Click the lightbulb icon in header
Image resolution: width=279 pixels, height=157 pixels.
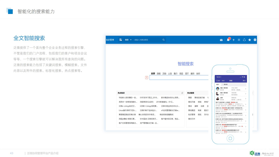coord(234,40)
